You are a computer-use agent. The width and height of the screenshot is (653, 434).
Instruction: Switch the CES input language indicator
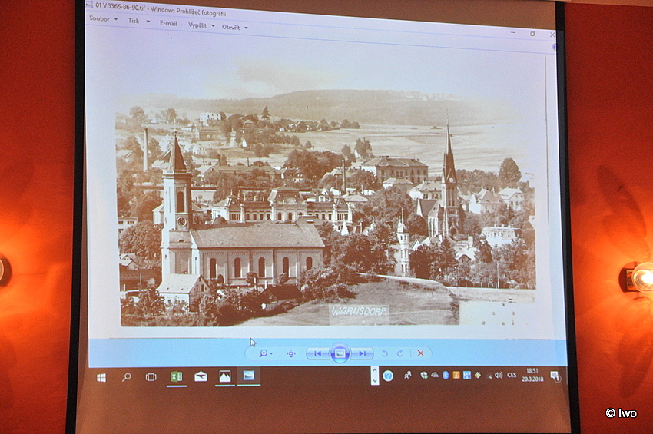click(x=512, y=376)
